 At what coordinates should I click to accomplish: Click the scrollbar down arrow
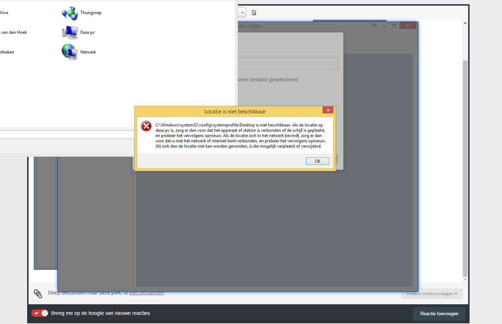coord(465,280)
